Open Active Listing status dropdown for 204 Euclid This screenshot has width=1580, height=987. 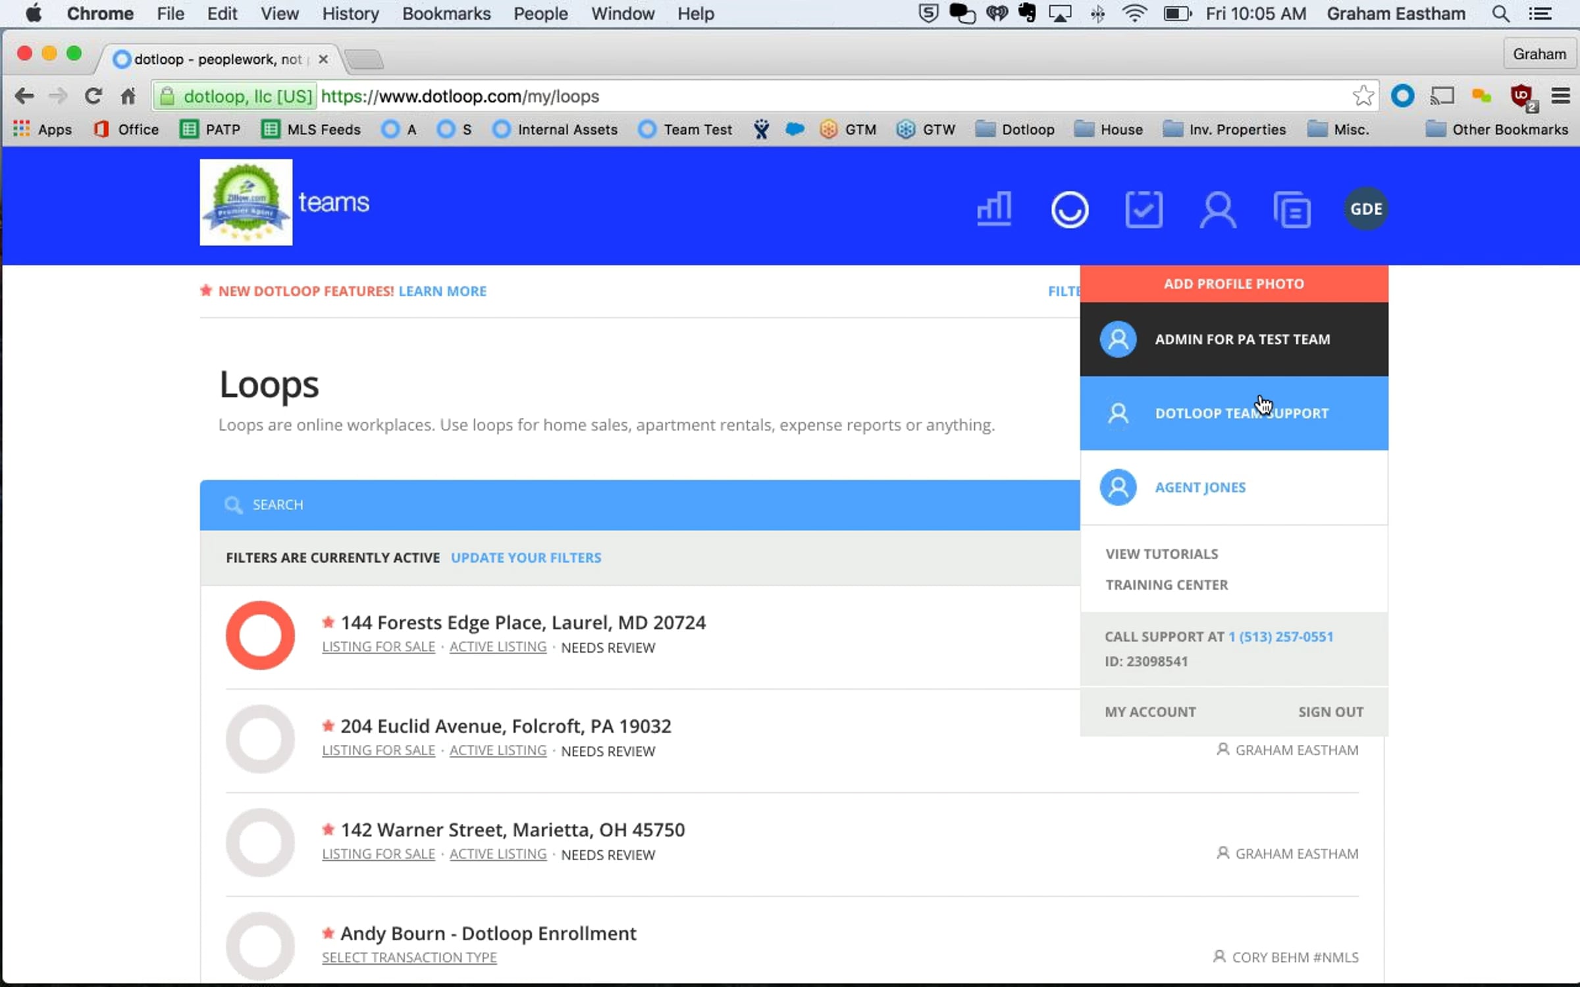pos(498,750)
